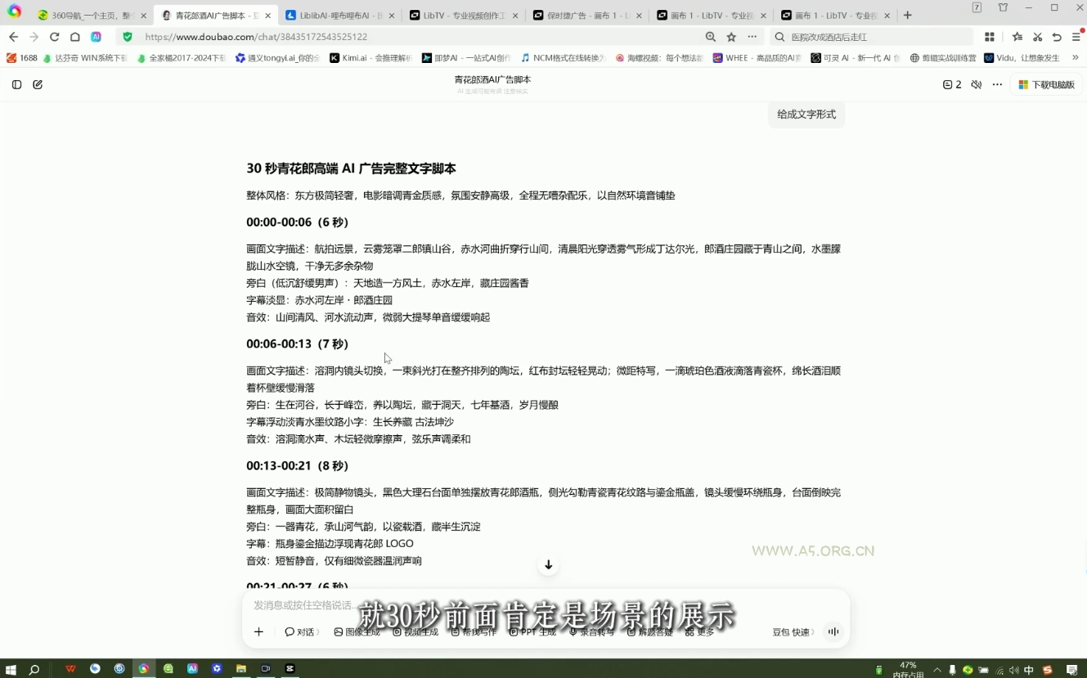
Task: Toggle the Doubao sidebar panel icon
Action: (x=16, y=84)
